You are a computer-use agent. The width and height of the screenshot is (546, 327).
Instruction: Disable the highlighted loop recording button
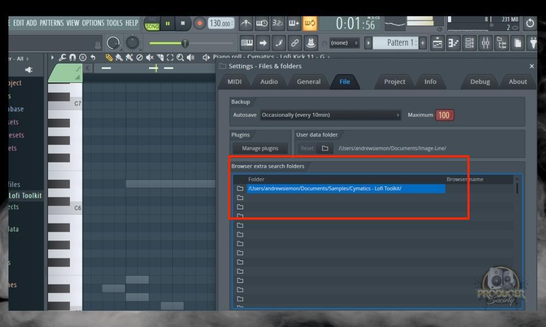310,23
